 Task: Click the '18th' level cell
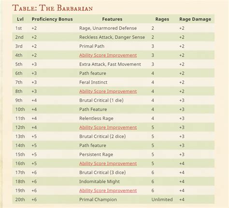pyautogui.click(x=20, y=182)
